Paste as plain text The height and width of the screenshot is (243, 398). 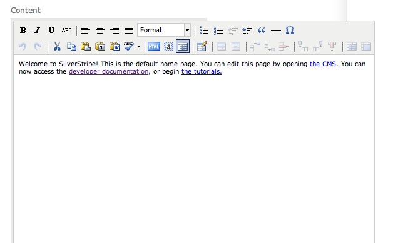pos(100,46)
